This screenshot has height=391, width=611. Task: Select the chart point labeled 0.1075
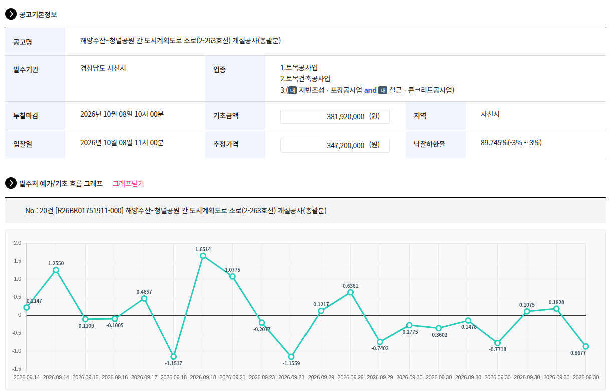click(527, 311)
